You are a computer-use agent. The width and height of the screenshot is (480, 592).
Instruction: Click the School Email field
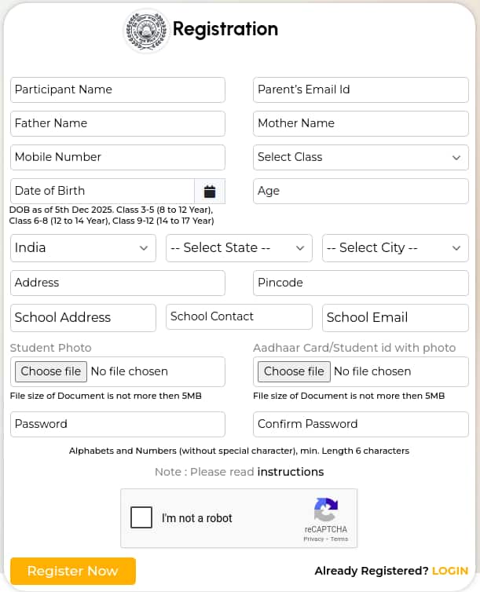point(395,318)
